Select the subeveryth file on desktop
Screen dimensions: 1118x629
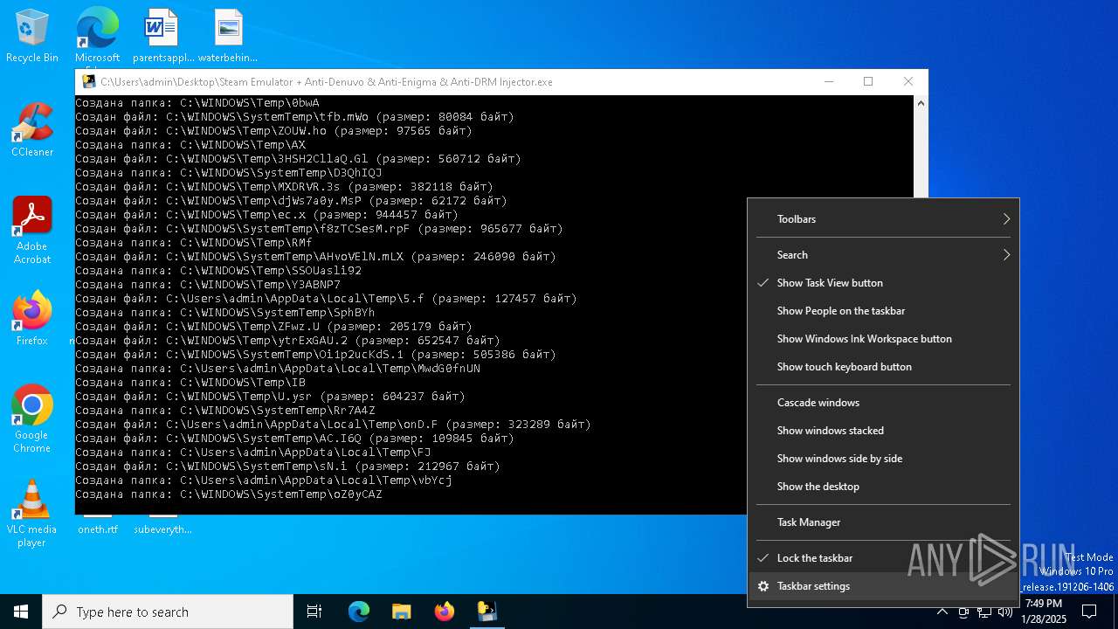pyautogui.click(x=162, y=524)
